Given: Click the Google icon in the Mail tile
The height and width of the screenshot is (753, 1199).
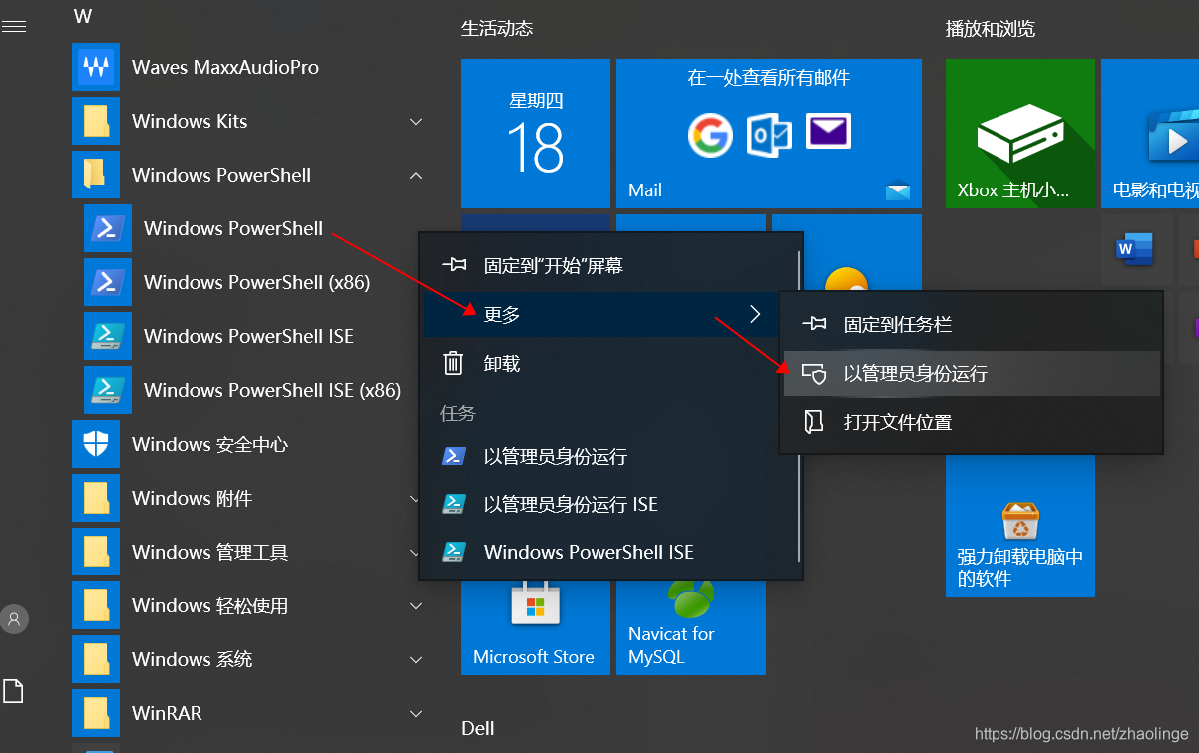Looking at the screenshot, I should pyautogui.click(x=710, y=134).
